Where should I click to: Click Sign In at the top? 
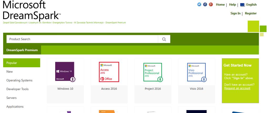point(235,13)
